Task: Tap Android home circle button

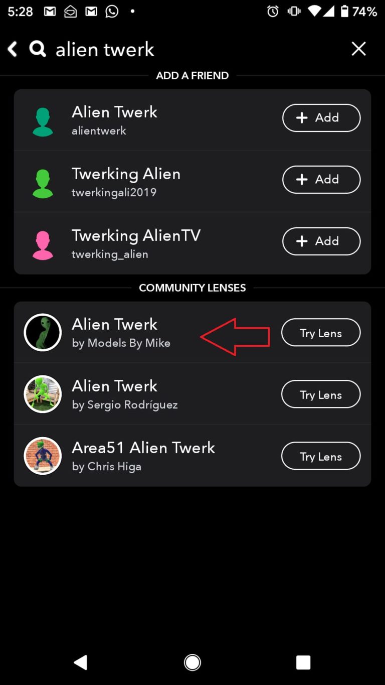Action: click(192, 662)
